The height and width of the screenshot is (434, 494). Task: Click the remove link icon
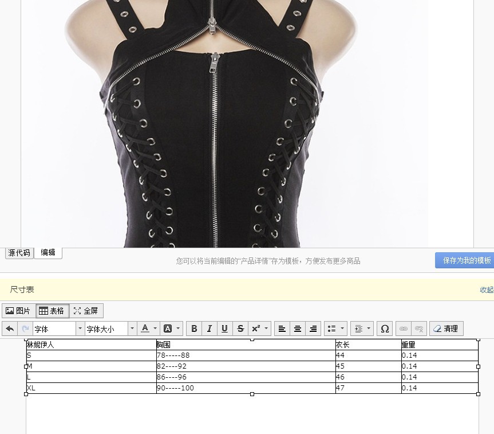click(x=419, y=329)
